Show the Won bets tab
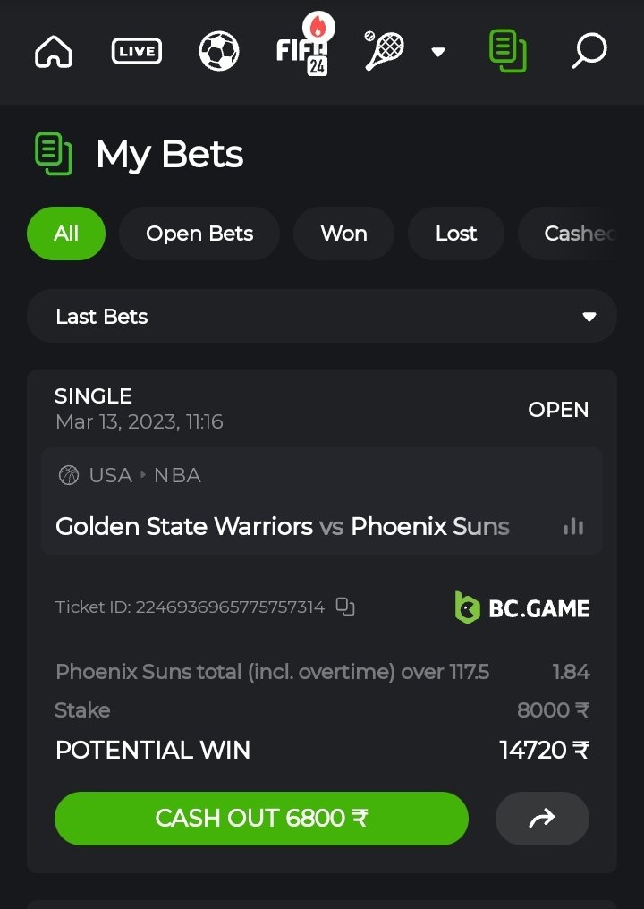This screenshot has width=644, height=909. coord(343,234)
